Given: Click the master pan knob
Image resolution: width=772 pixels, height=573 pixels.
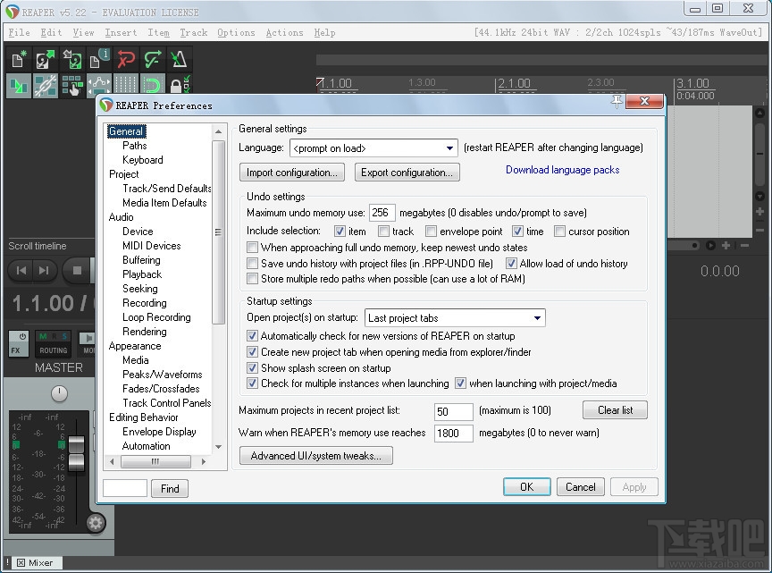Looking at the screenshot, I should pyautogui.click(x=59, y=392).
